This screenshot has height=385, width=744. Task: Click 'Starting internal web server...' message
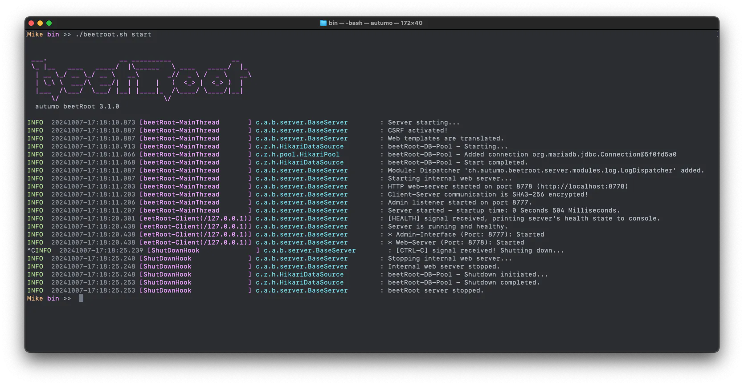450,178
